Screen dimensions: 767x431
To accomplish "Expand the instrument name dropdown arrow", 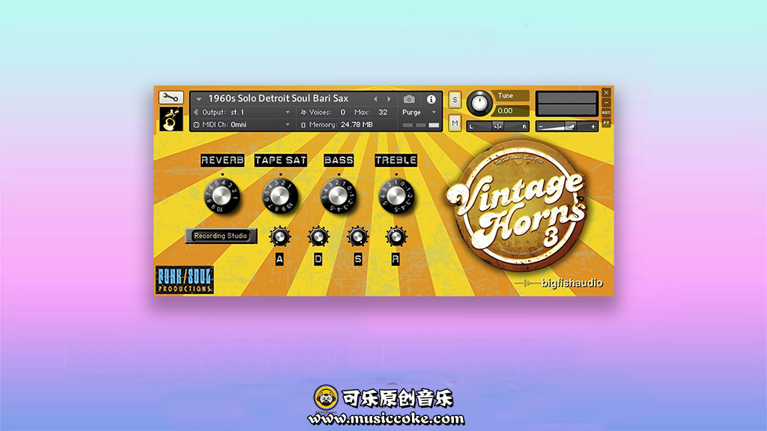I will [198, 99].
